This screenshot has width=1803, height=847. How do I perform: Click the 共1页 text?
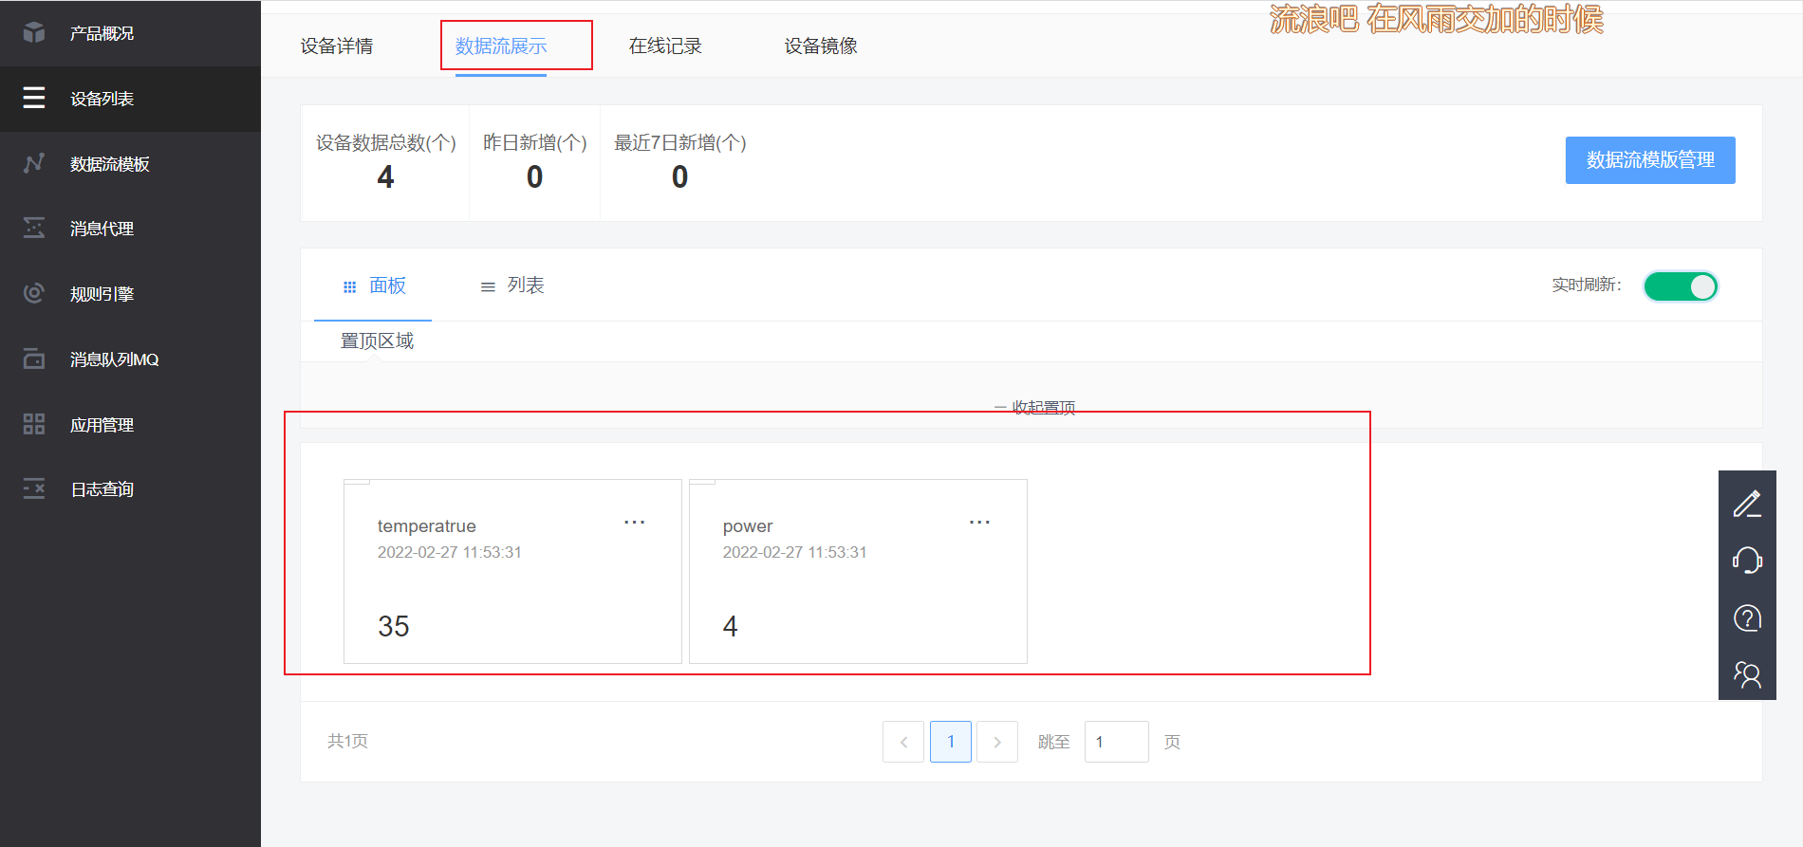tap(347, 741)
